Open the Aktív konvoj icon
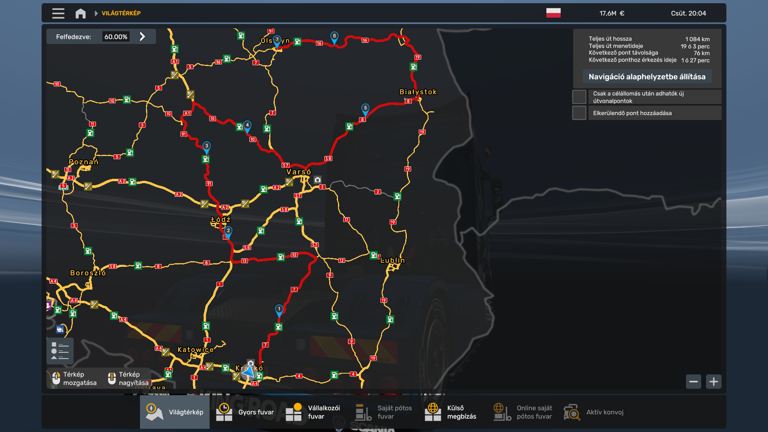 (x=572, y=412)
